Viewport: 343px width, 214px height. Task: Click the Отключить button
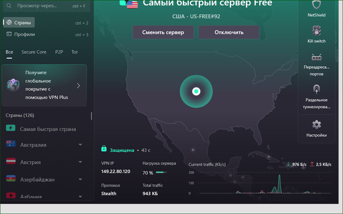click(x=229, y=32)
